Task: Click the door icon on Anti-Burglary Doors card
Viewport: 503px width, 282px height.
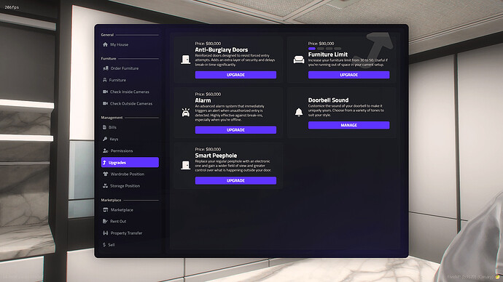Action: tap(185, 60)
